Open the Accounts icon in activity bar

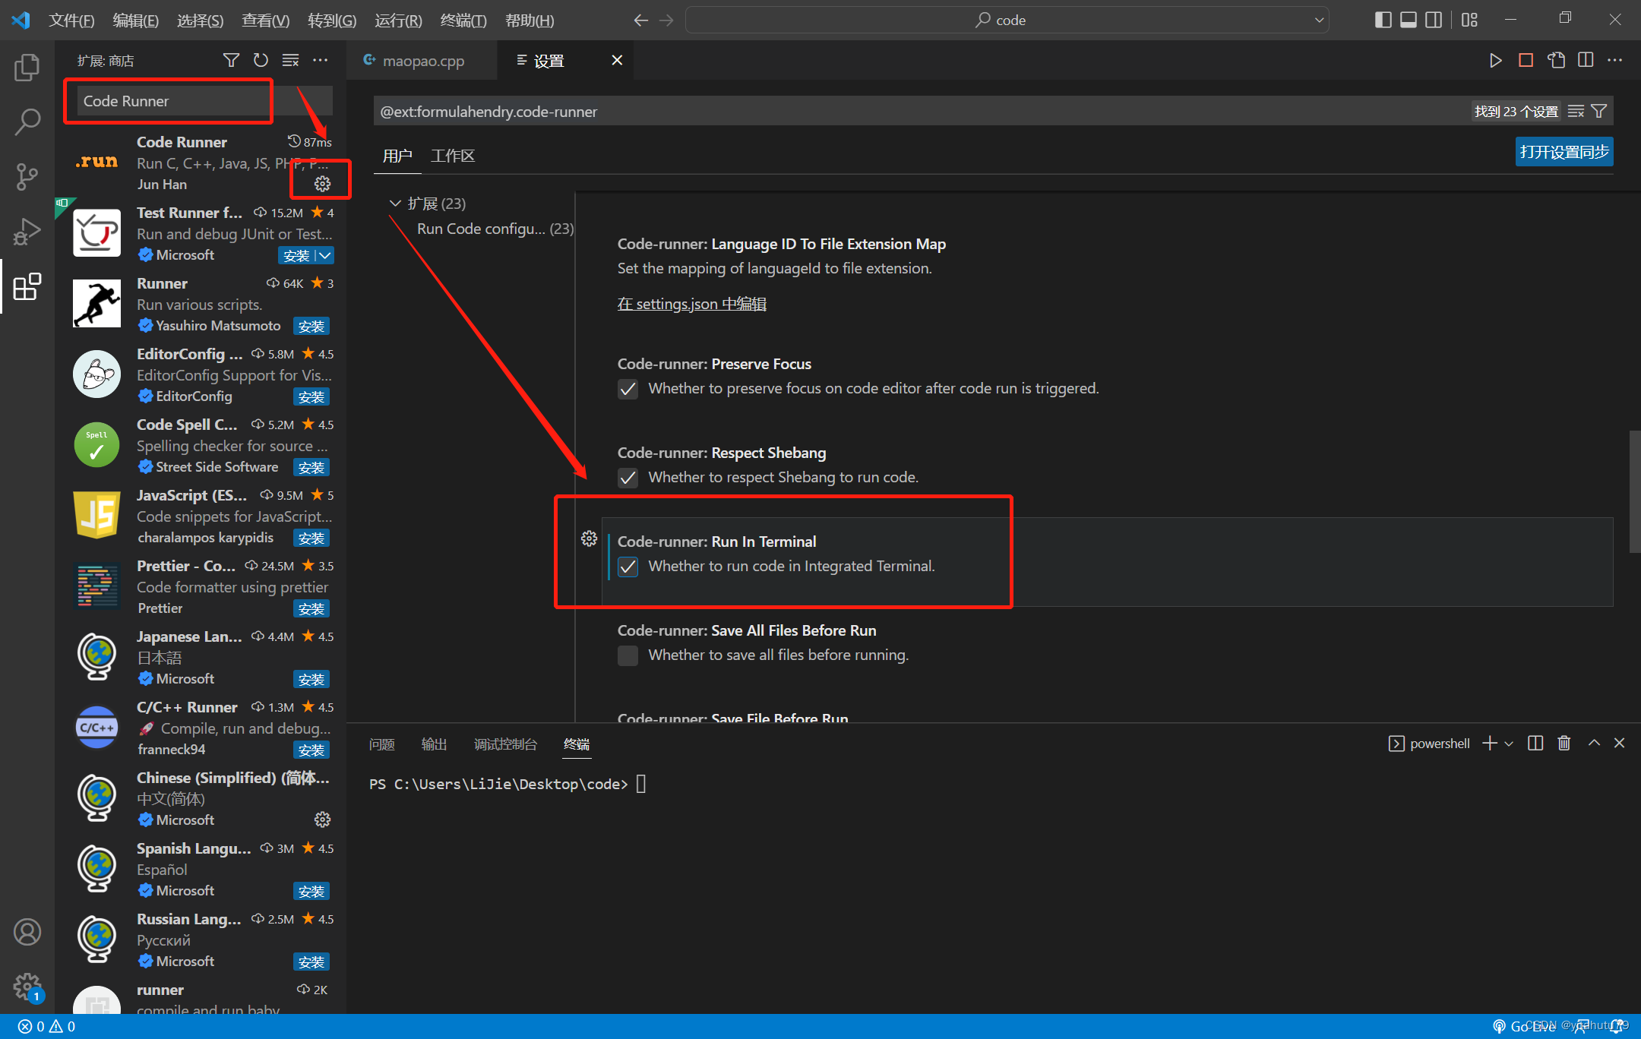[x=27, y=932]
